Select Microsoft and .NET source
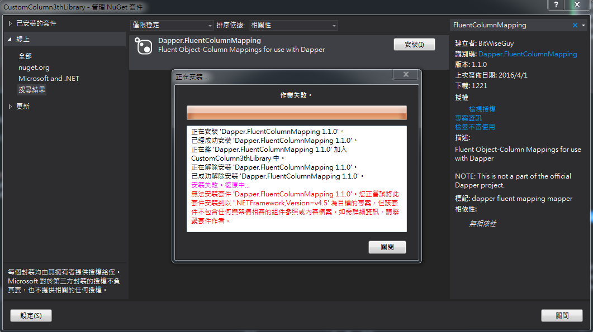Viewport: 593px width, 332px height. coord(49,79)
